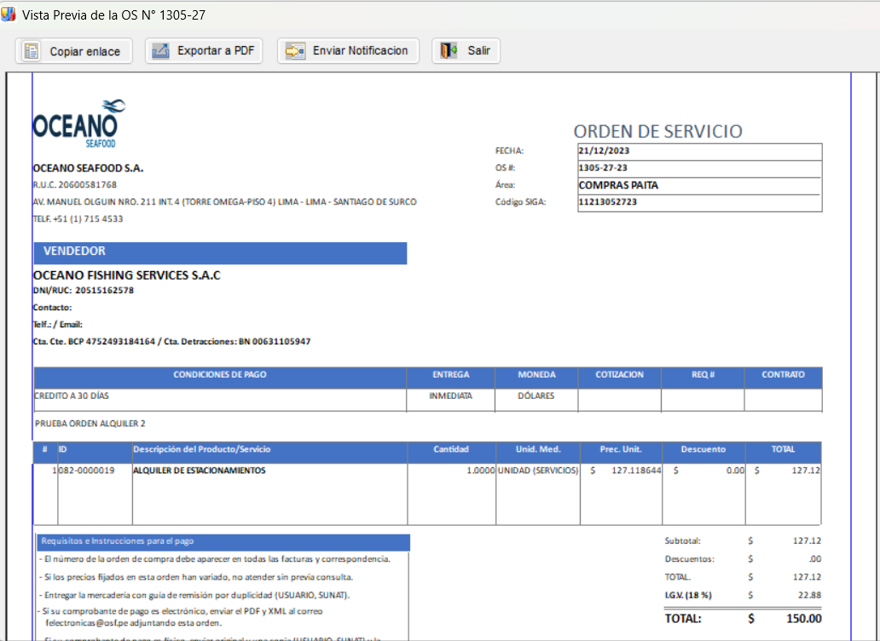Click the Código SIGA value 11213052723
This screenshot has height=641, width=880.
698,202
